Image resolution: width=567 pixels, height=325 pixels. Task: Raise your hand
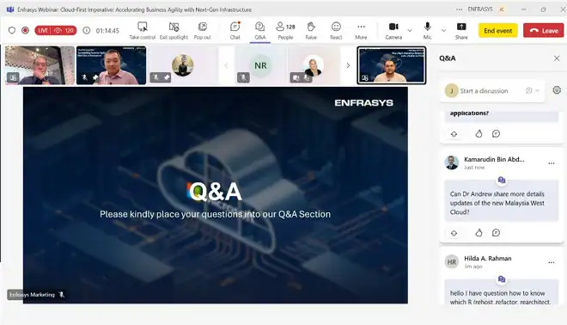(311, 31)
